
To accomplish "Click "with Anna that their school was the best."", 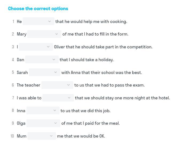I will (101, 73).
